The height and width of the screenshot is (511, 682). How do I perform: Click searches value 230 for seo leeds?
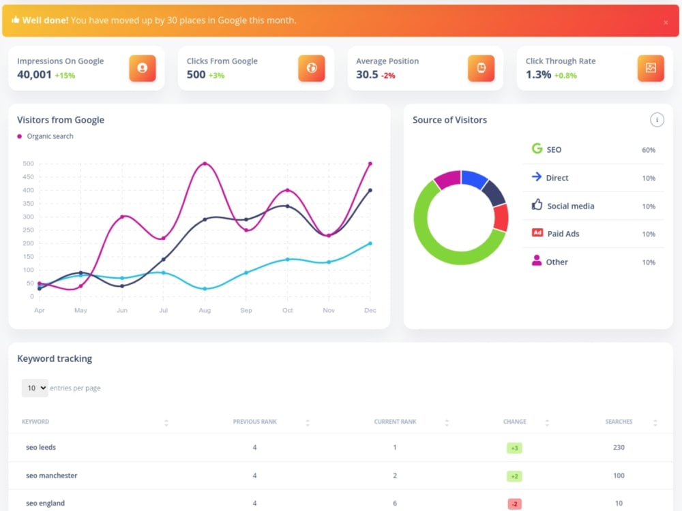coord(619,447)
